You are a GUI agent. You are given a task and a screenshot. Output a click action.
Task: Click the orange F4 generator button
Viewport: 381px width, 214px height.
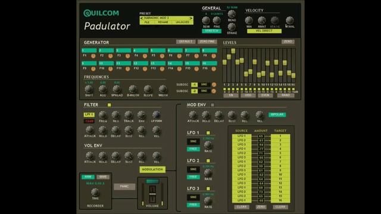145,56
